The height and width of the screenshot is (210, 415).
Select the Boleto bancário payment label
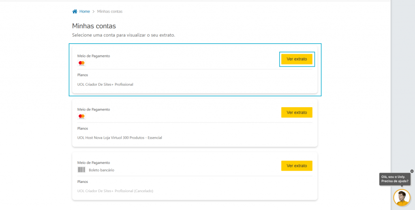[101, 170]
